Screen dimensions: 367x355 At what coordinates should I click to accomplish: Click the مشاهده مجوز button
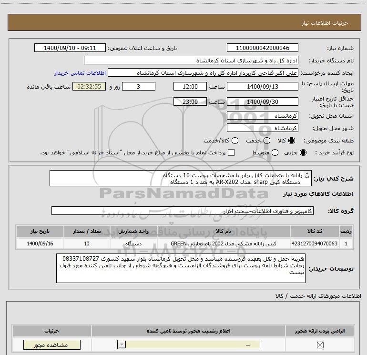tap(52, 345)
